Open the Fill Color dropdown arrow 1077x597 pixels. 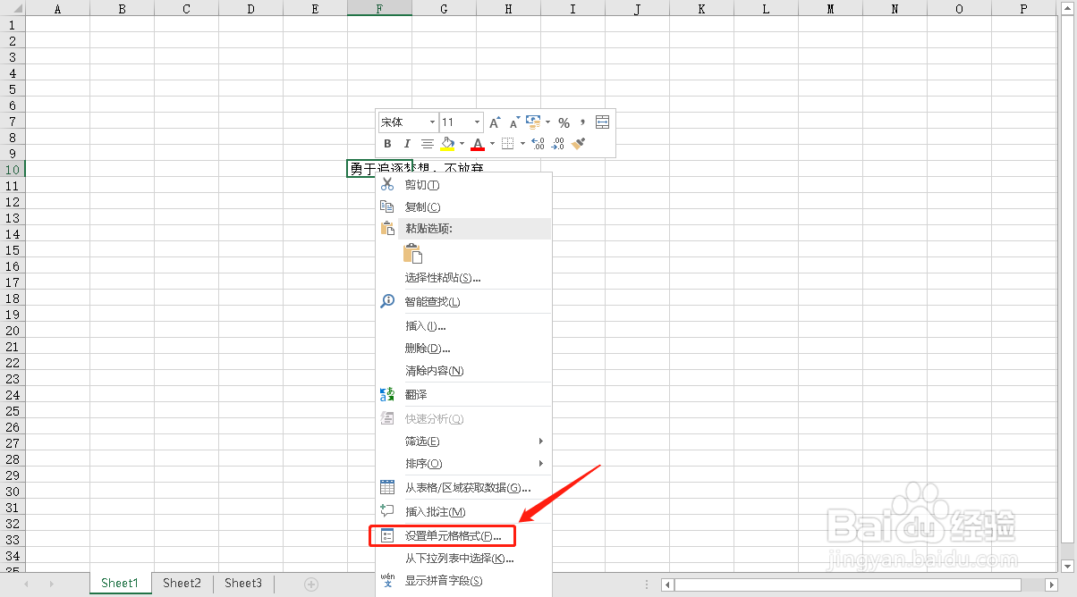coord(462,143)
